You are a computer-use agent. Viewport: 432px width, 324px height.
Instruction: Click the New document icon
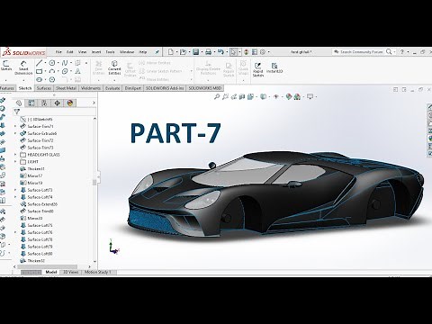(171, 52)
